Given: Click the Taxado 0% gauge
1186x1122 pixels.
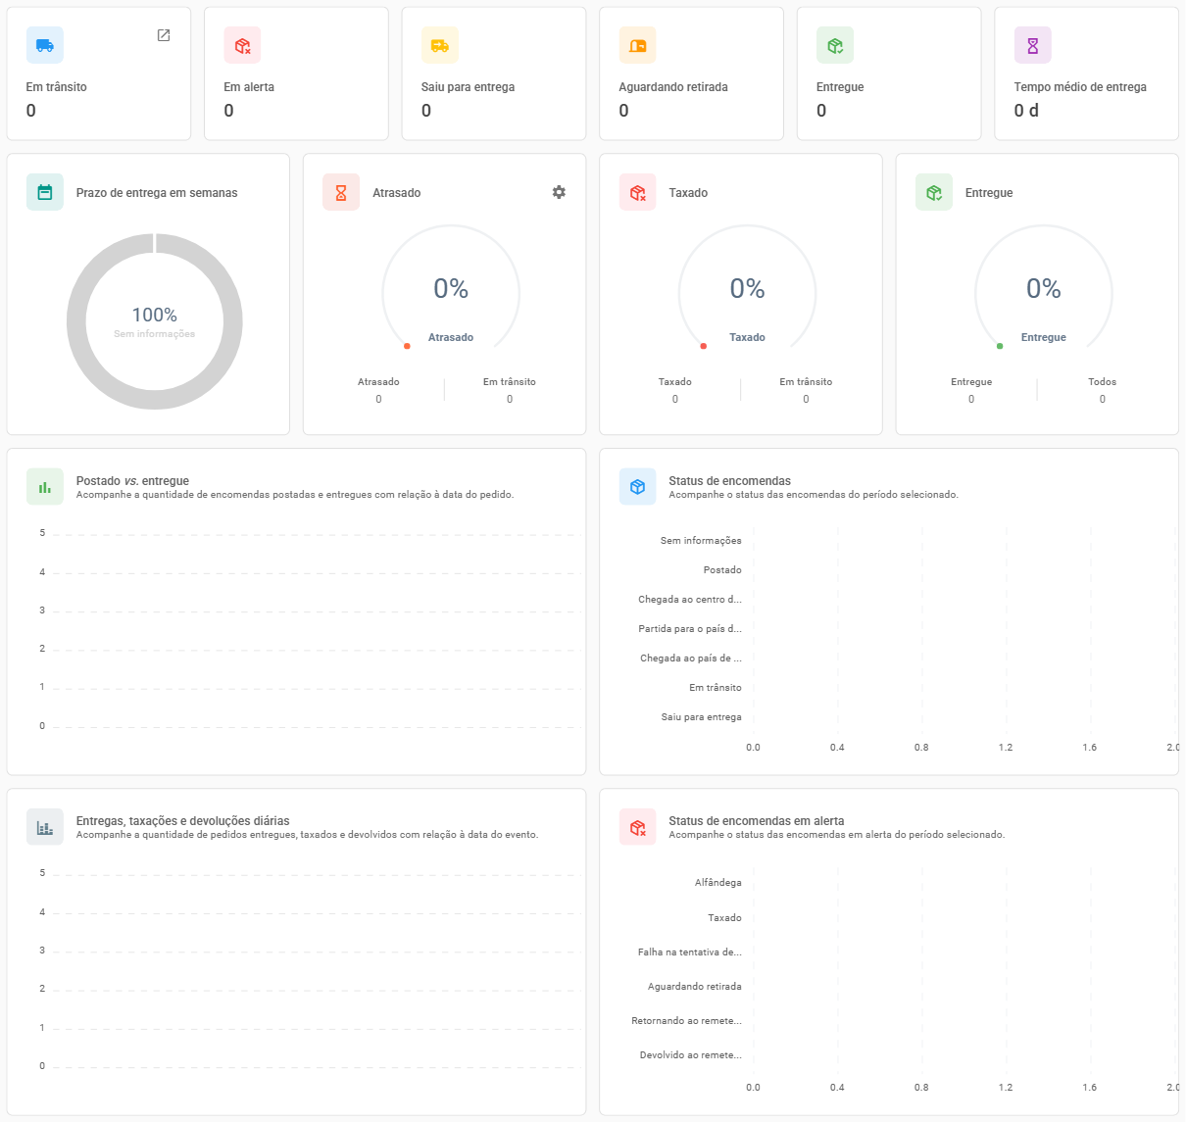Looking at the screenshot, I should pos(747,289).
